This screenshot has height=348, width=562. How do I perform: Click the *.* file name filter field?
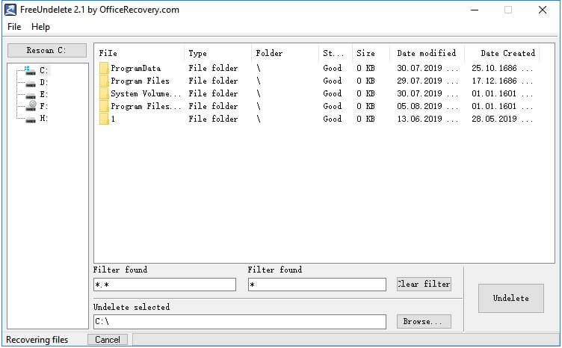coord(164,285)
